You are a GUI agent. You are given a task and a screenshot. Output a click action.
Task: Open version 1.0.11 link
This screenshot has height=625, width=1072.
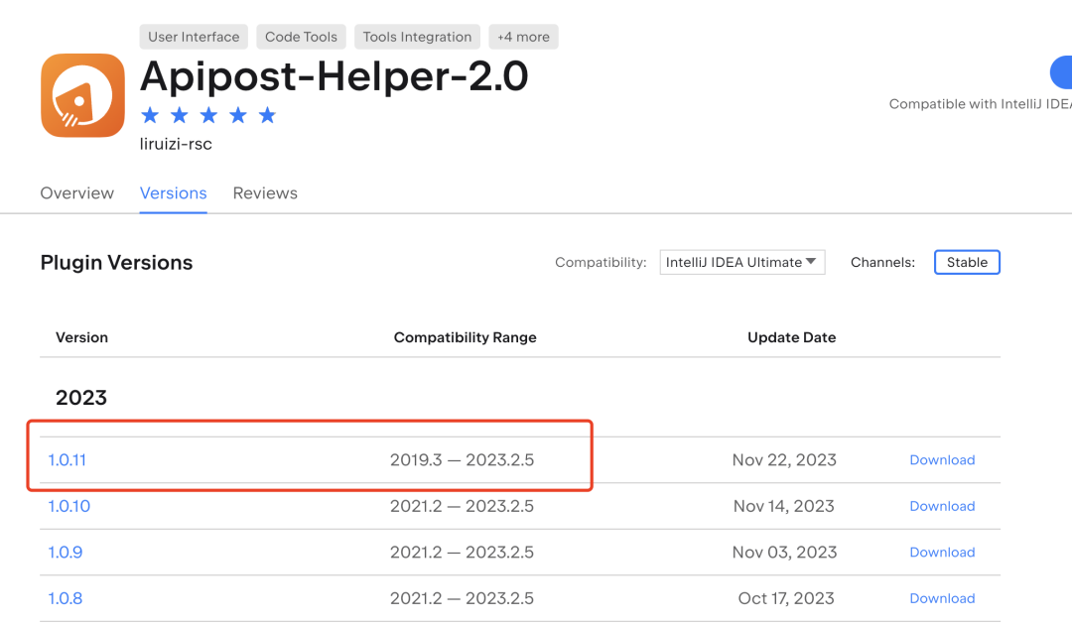[67, 460]
